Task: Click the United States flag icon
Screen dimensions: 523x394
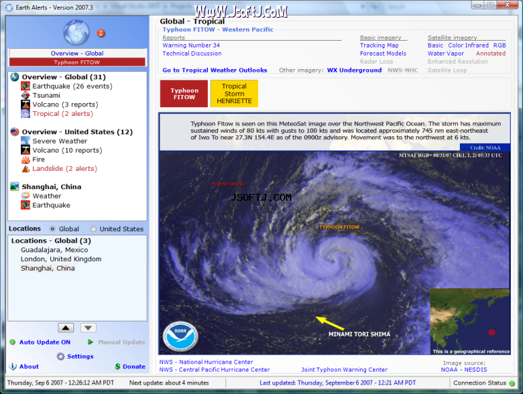Action: [x=15, y=132]
